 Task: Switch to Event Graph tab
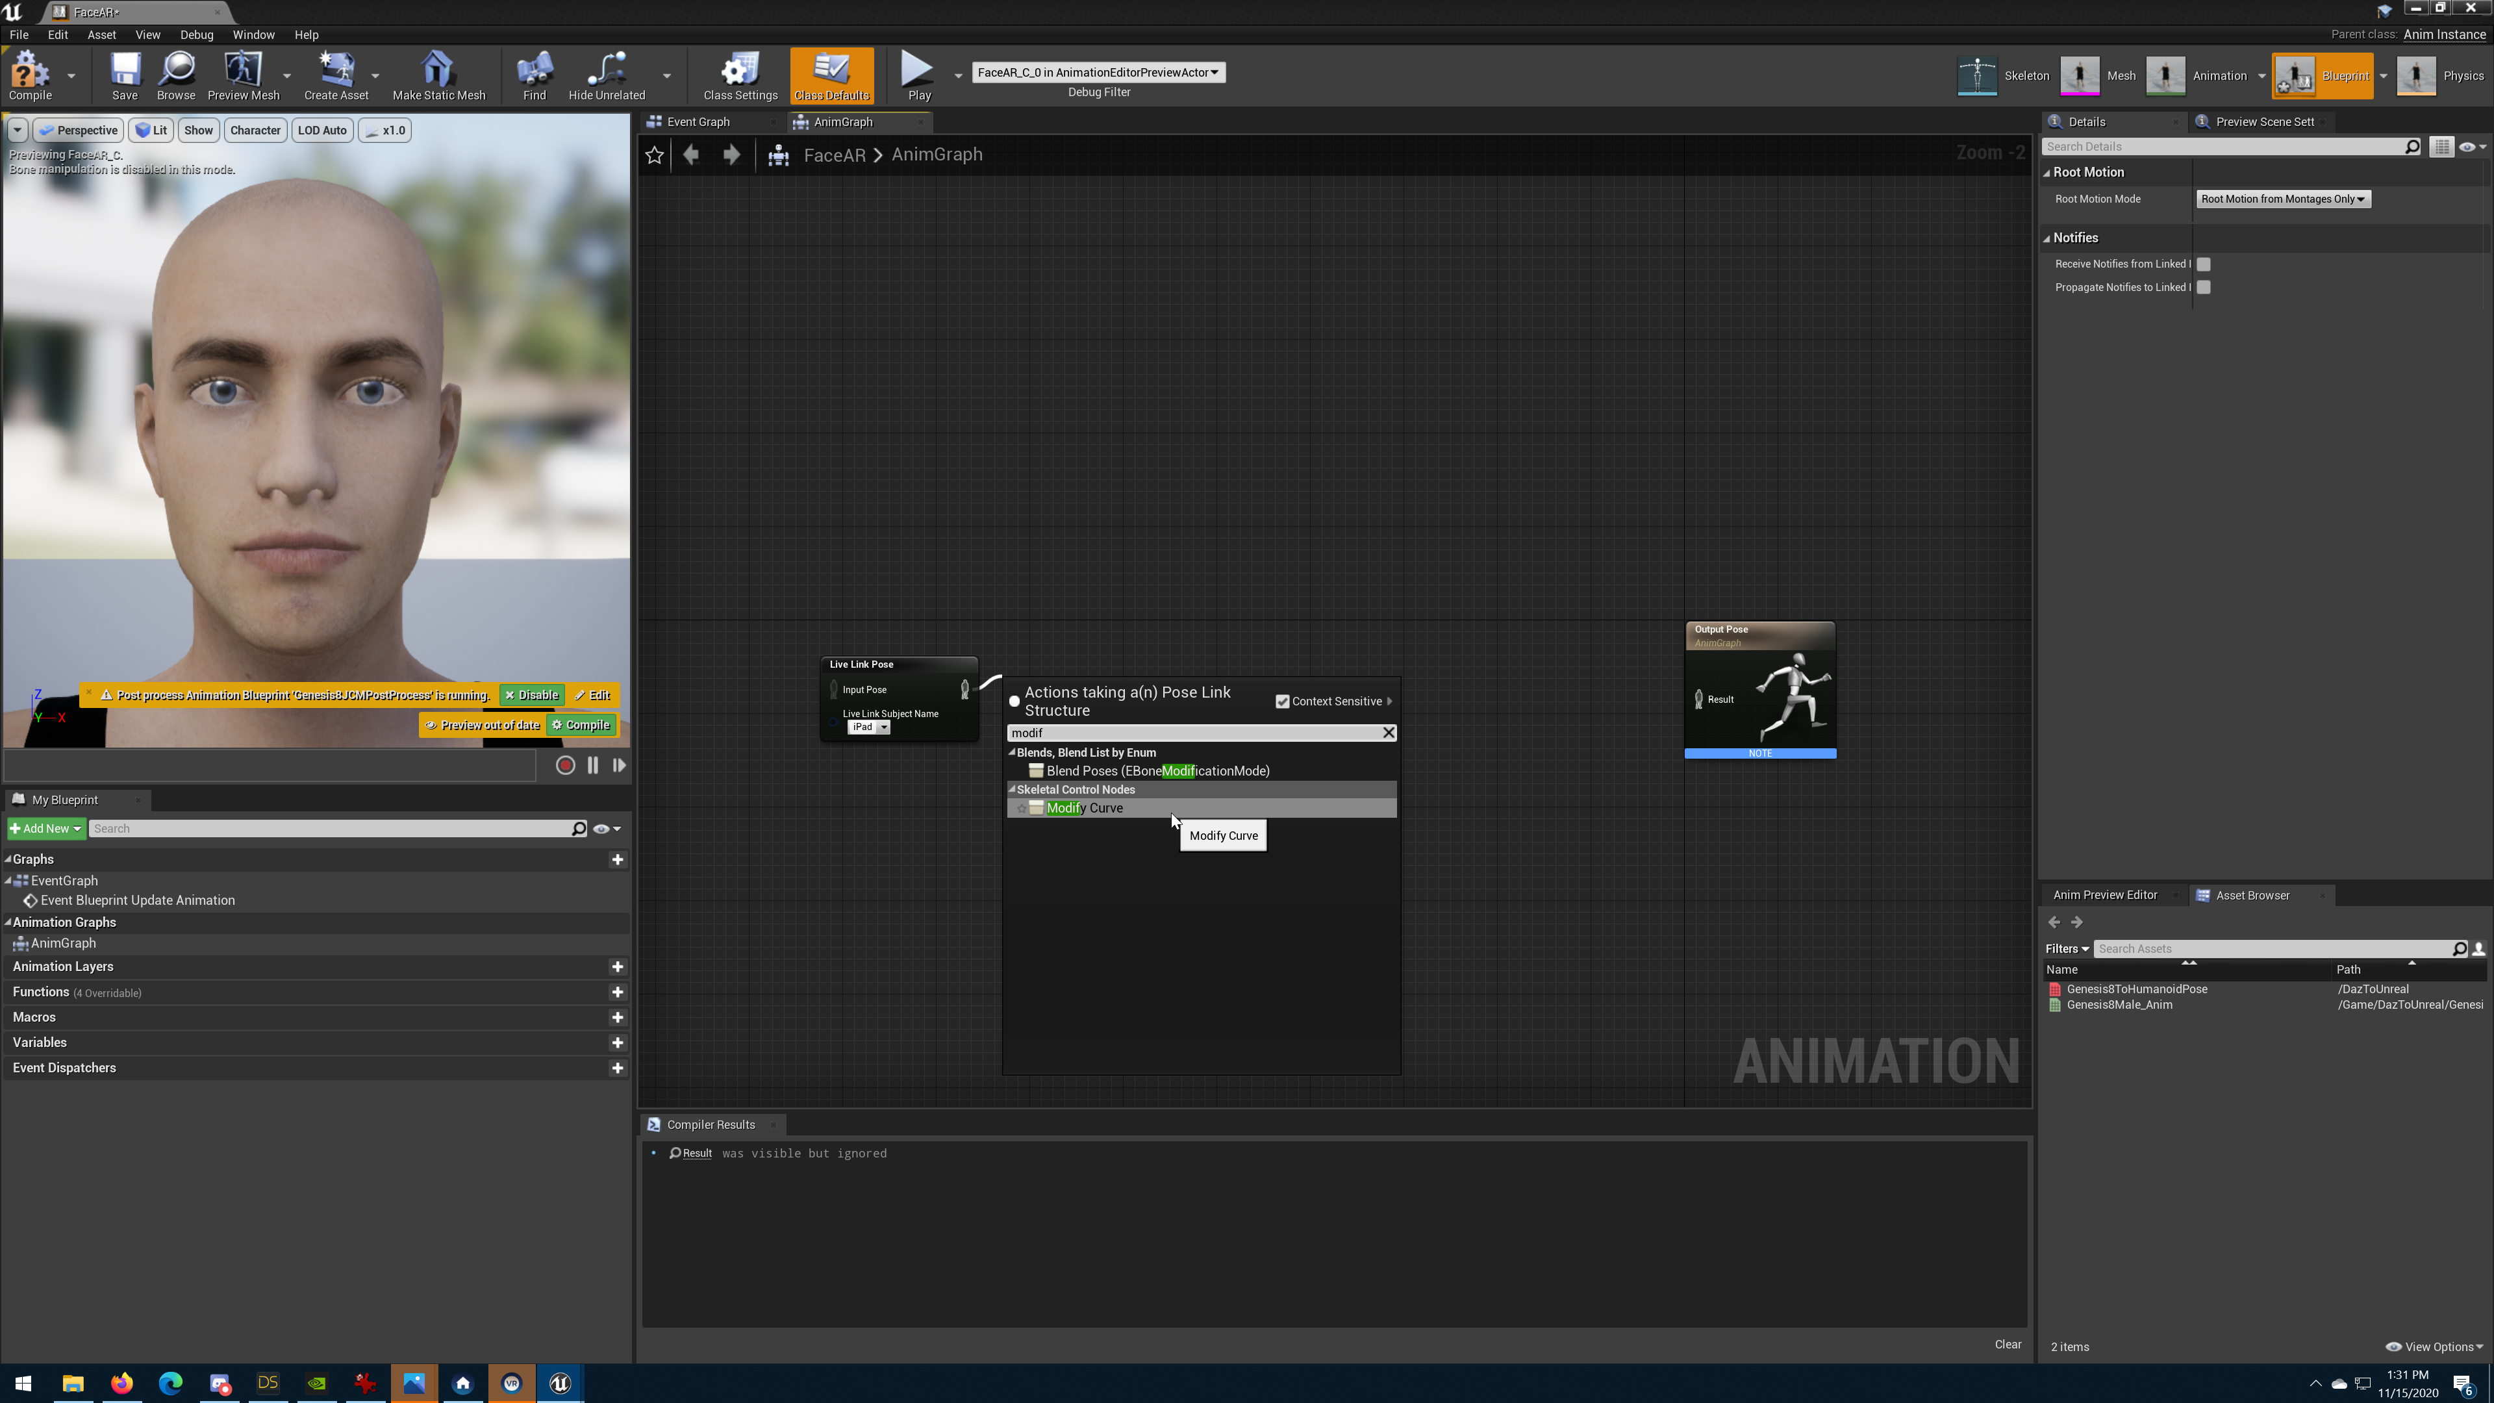[698, 122]
